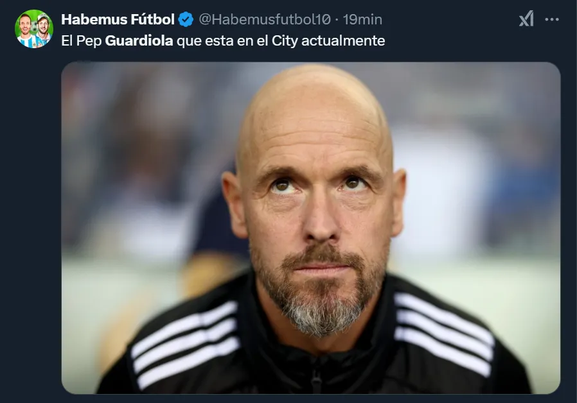Click the right shoulder stripes in the photo

[442, 332]
